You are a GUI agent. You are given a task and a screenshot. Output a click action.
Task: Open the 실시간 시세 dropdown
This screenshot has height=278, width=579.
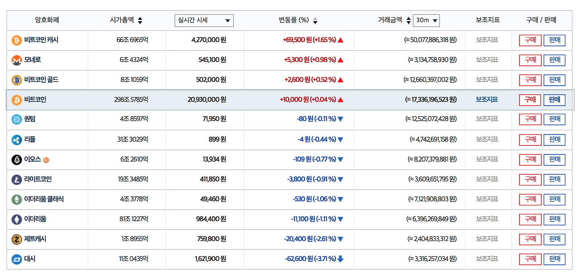(x=204, y=20)
